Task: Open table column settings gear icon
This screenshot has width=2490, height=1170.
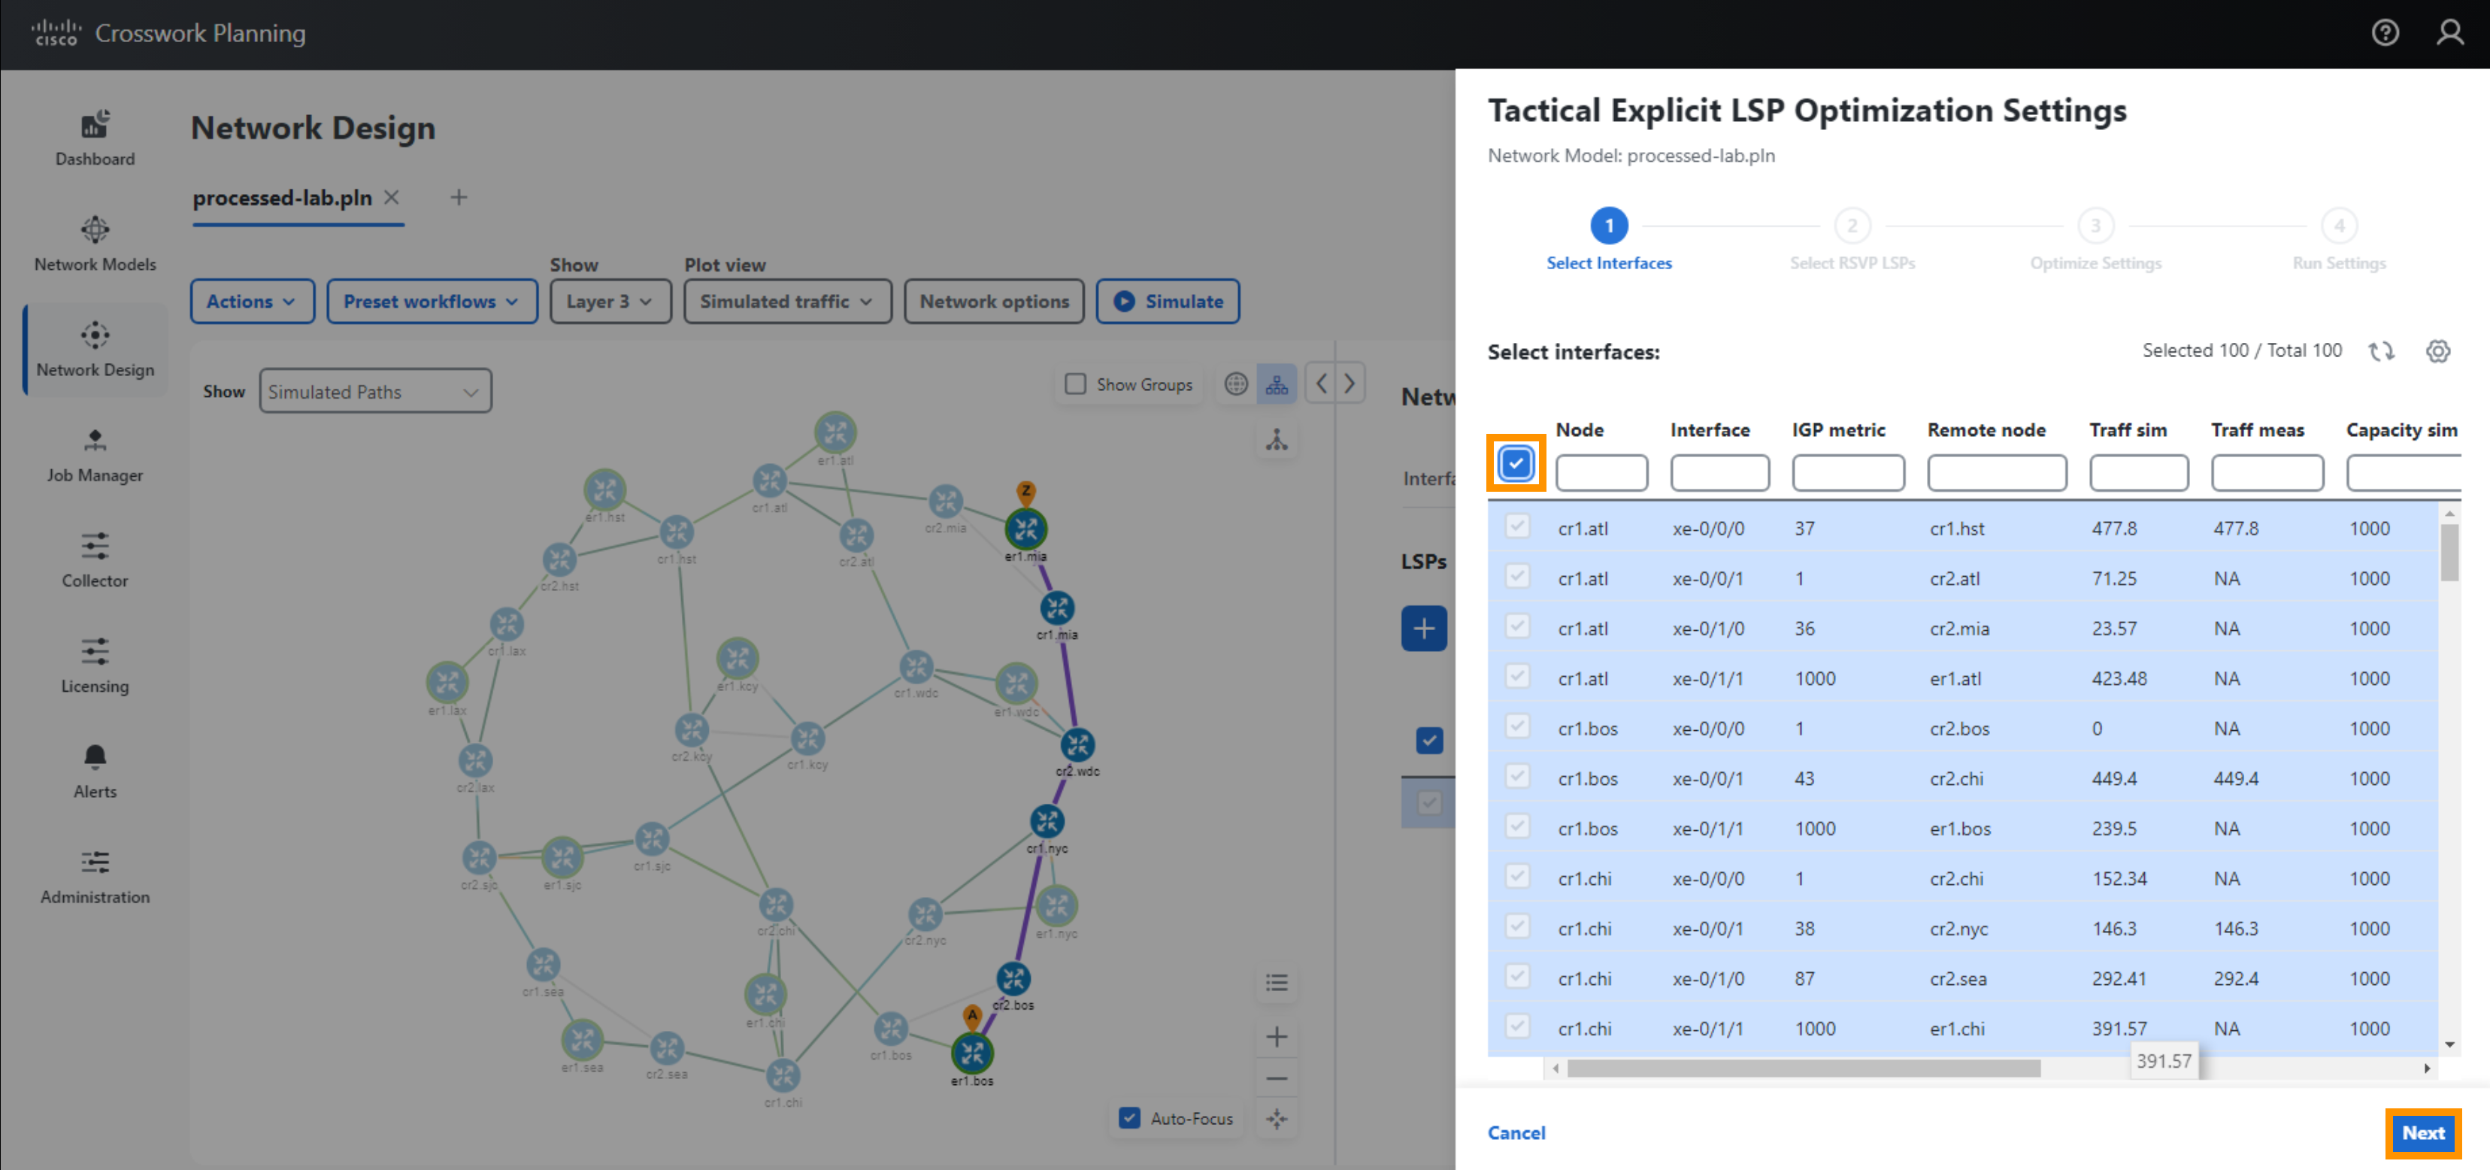Action: coord(2438,351)
